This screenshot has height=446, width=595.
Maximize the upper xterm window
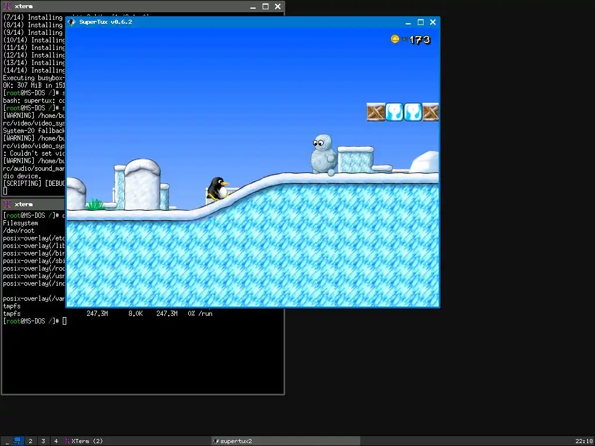click(266, 6)
